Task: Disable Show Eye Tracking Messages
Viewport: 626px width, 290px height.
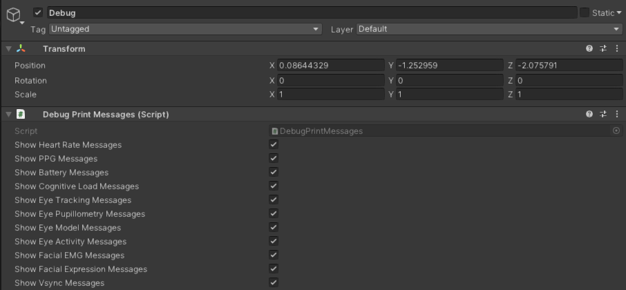Action: (274, 200)
